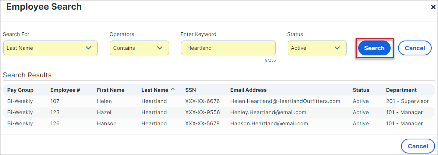The image size is (438, 155).
Task: Click the Email Address column header
Action: pos(248,90)
